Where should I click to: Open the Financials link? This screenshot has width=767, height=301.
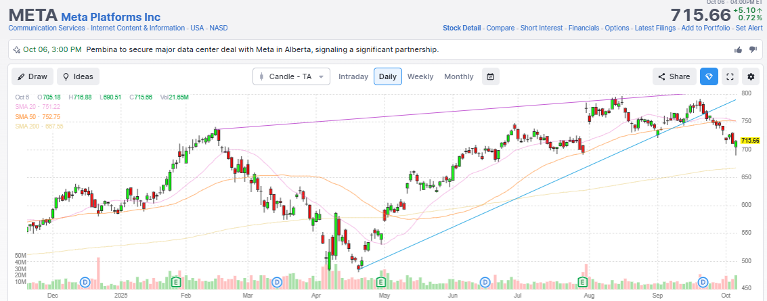pyautogui.click(x=584, y=28)
